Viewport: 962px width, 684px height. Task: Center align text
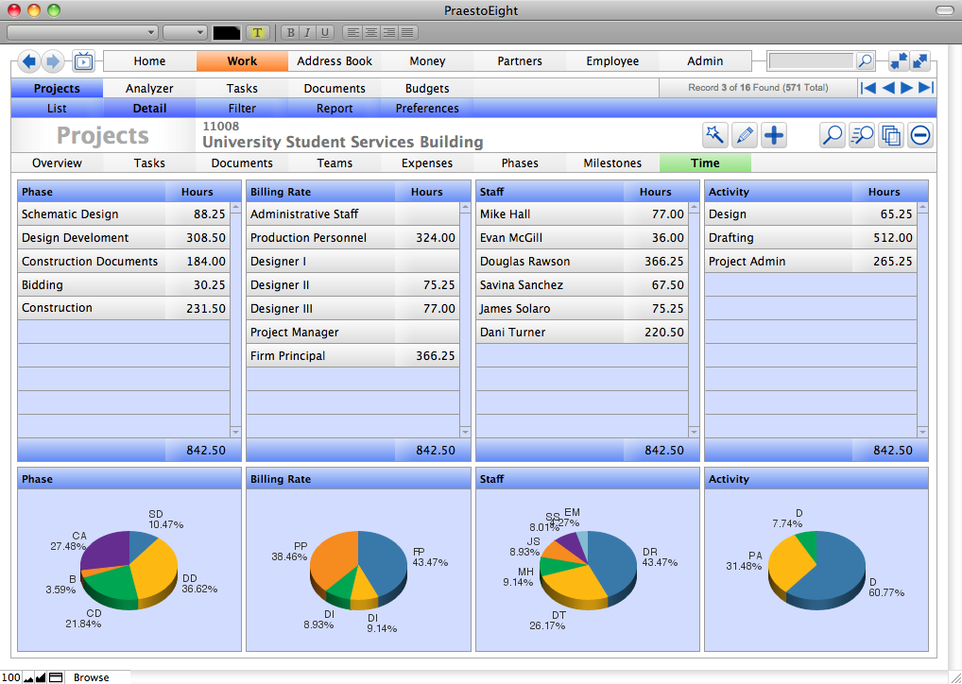(x=370, y=32)
